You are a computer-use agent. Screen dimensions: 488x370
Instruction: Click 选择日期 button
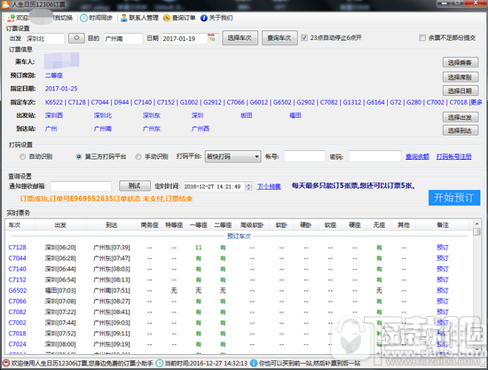pos(460,91)
